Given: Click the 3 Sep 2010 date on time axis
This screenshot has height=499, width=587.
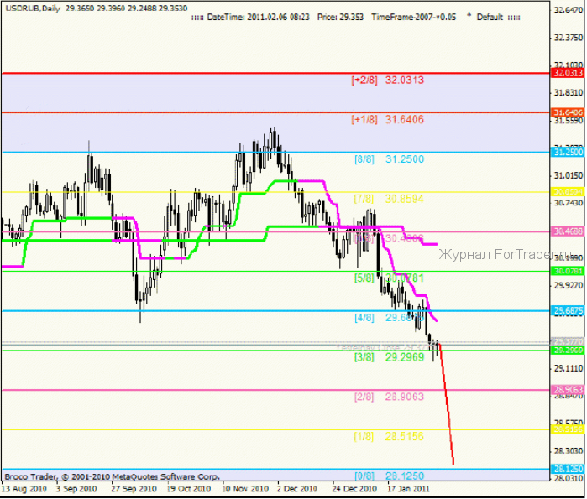Looking at the screenshot, I should (x=76, y=489).
